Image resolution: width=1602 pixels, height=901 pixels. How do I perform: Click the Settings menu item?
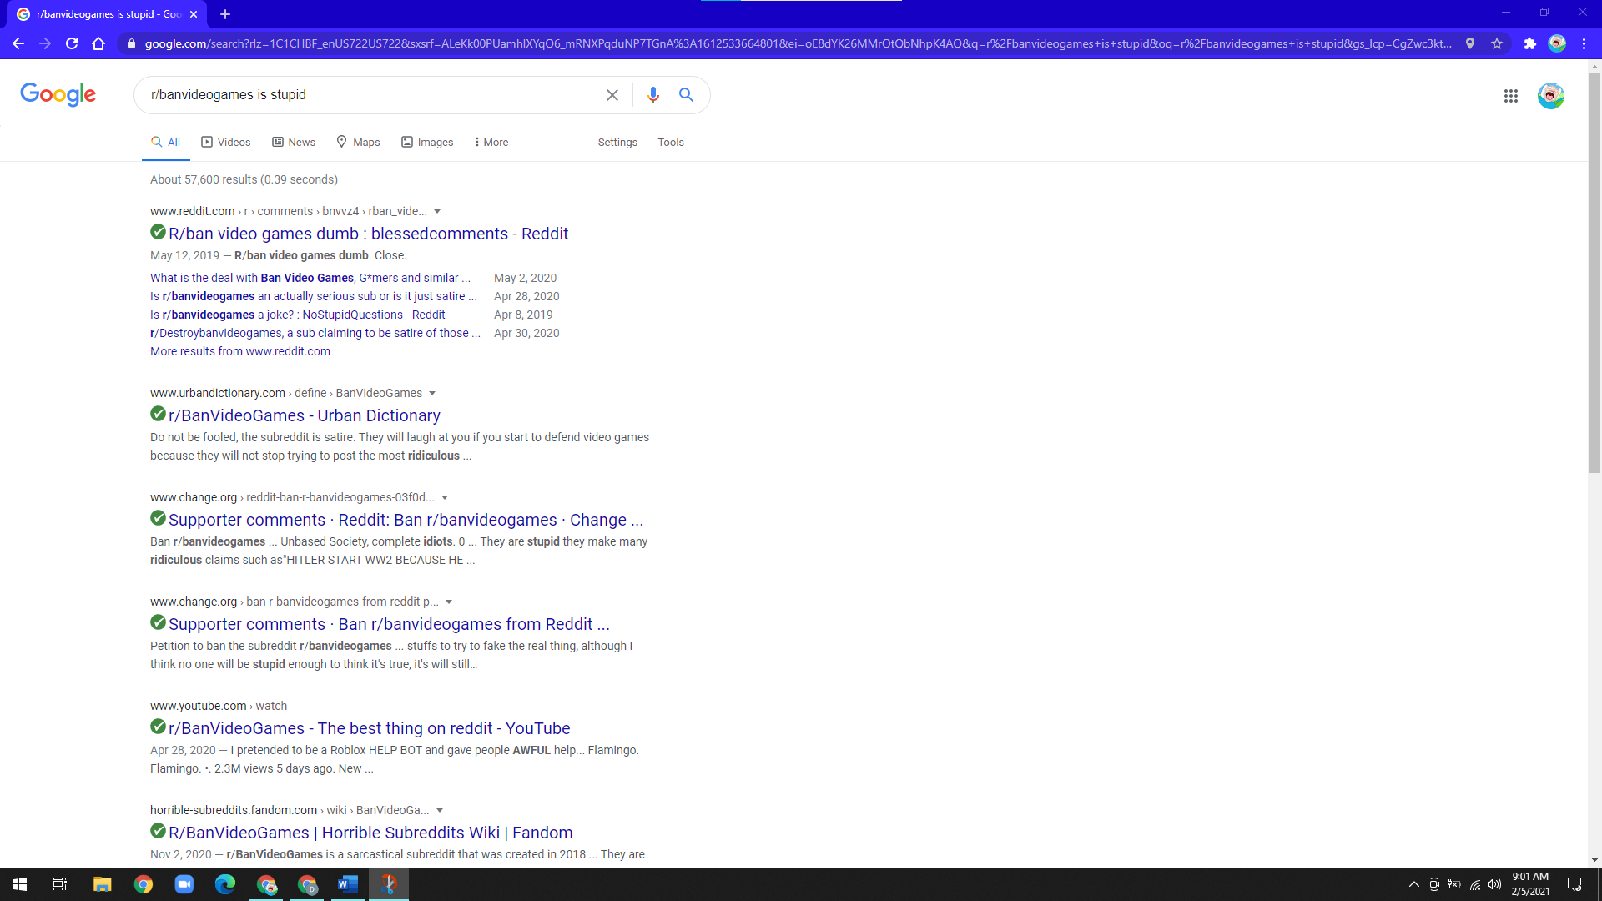pyautogui.click(x=617, y=142)
